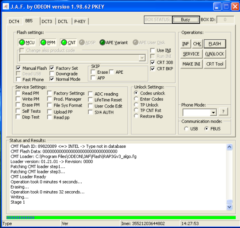Check the Write PM checkbox

(18, 99)
